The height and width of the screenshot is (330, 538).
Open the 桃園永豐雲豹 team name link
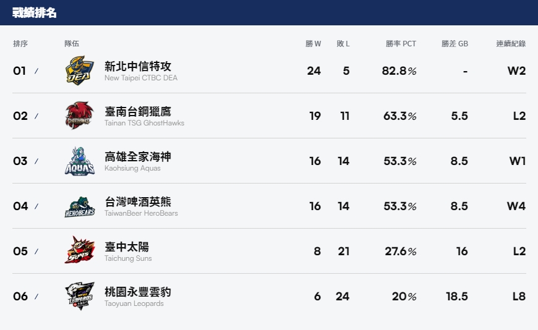pos(138,292)
